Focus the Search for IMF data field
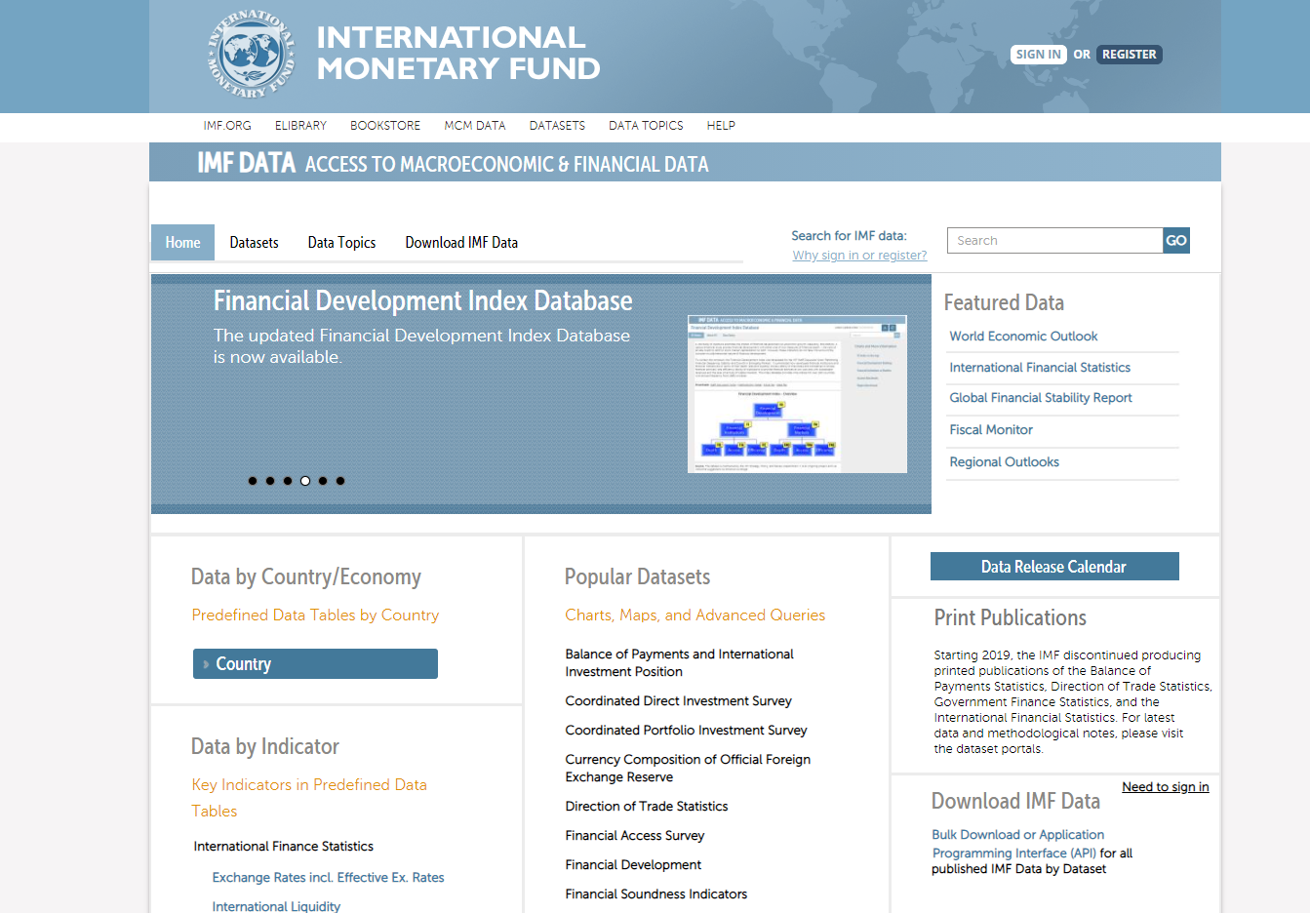The width and height of the screenshot is (1310, 913). [x=1054, y=241]
